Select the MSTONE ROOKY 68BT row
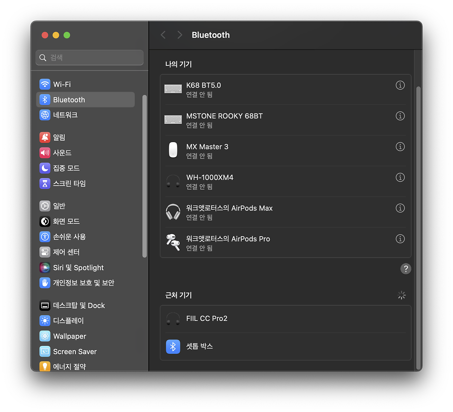Image resolution: width=453 pixels, height=412 pixels. [285, 120]
